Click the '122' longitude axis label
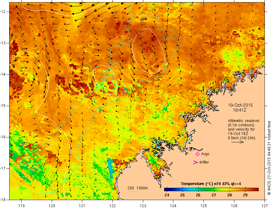Viewport: 271px width, 209px height. click(112, 206)
